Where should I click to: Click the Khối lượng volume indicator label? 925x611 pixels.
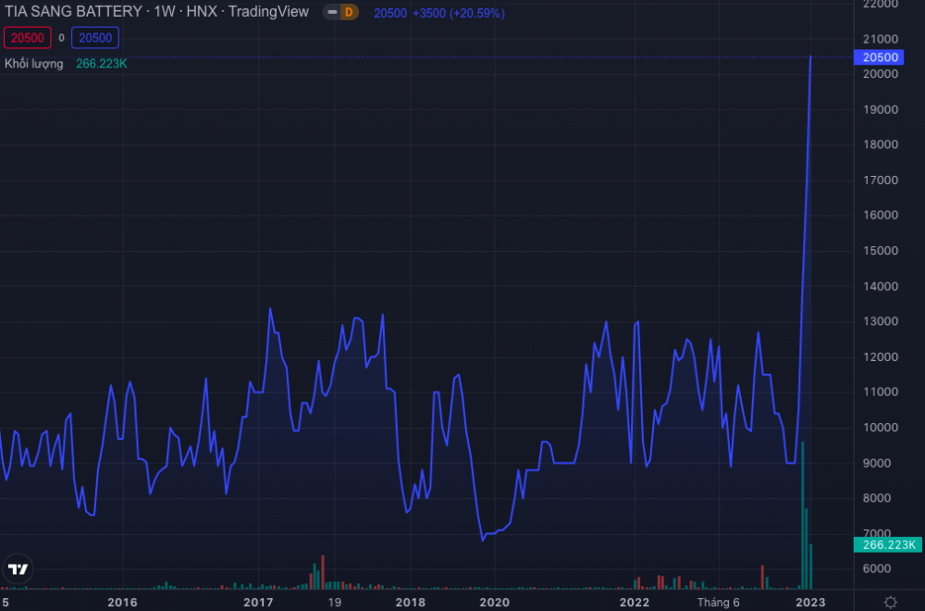coord(34,64)
